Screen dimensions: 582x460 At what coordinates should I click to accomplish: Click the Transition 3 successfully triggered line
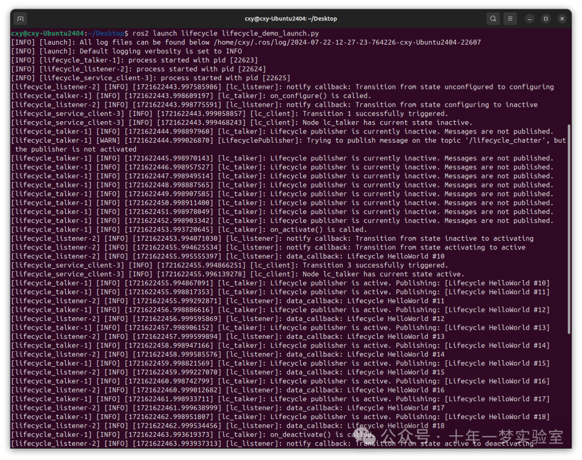pos(230,265)
